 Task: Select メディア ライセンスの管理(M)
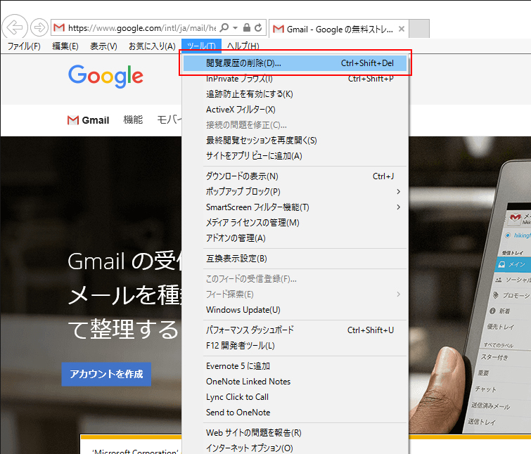[295, 223]
